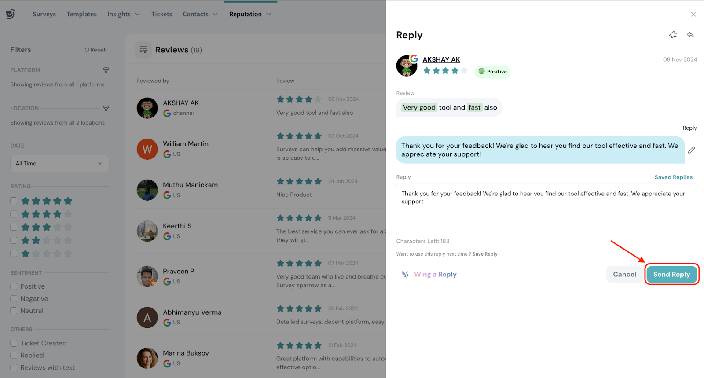Click the SurveySparrow logo icon
This screenshot has width=704, height=378.
point(10,14)
